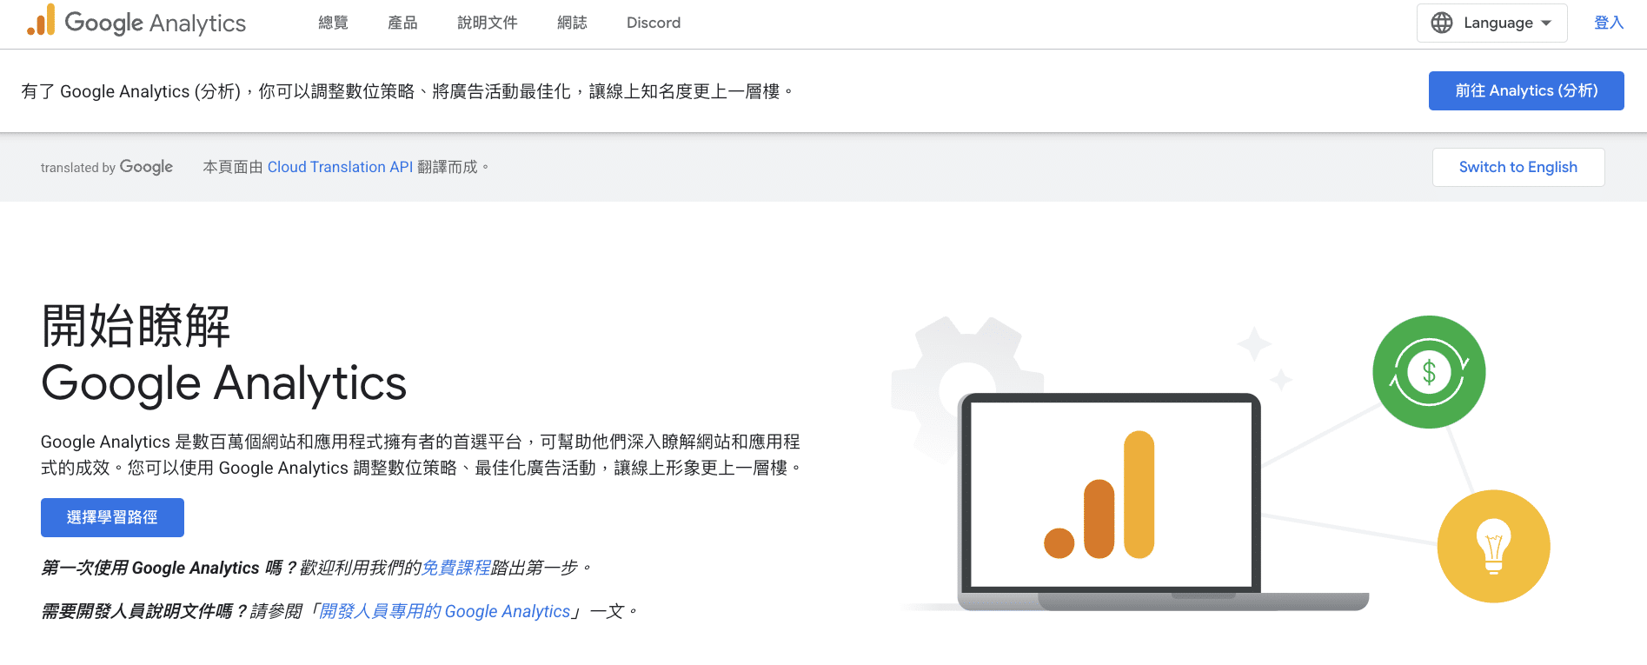Click the translated by Google label
This screenshot has width=1647, height=665.
click(x=107, y=167)
